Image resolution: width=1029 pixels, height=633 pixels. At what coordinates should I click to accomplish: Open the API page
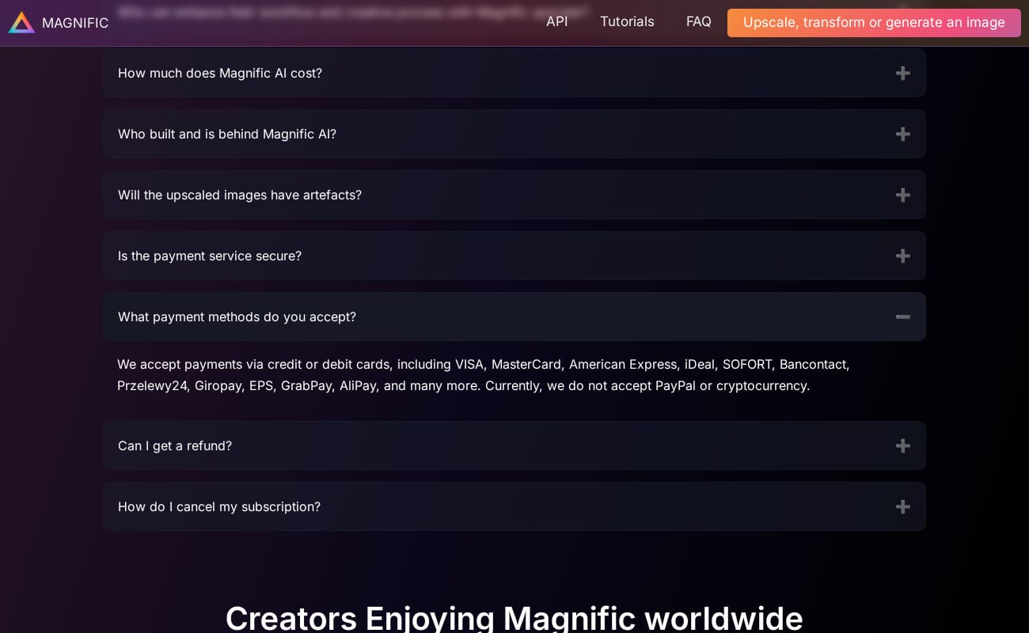click(x=556, y=21)
